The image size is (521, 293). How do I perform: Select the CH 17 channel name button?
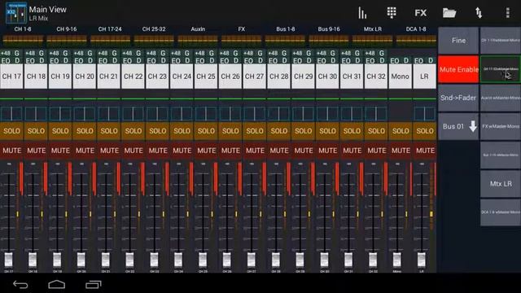[11, 77]
